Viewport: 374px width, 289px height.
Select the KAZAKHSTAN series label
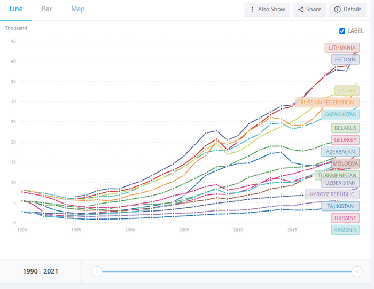pos(340,114)
